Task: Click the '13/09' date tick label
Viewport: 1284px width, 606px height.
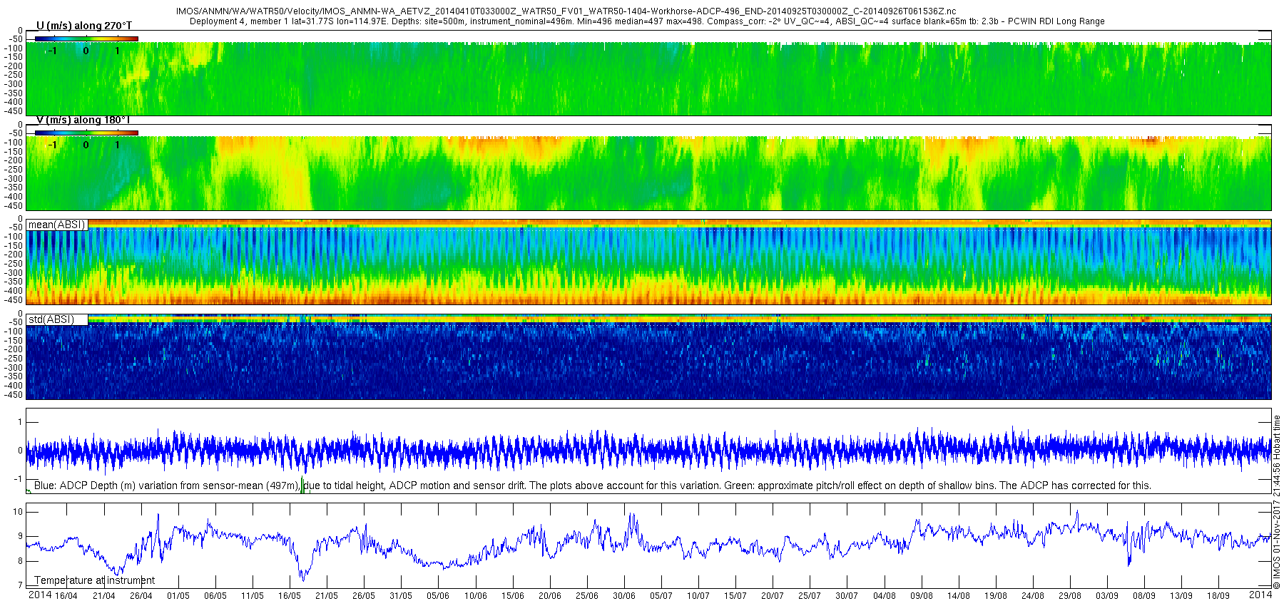Action: click(x=1181, y=596)
